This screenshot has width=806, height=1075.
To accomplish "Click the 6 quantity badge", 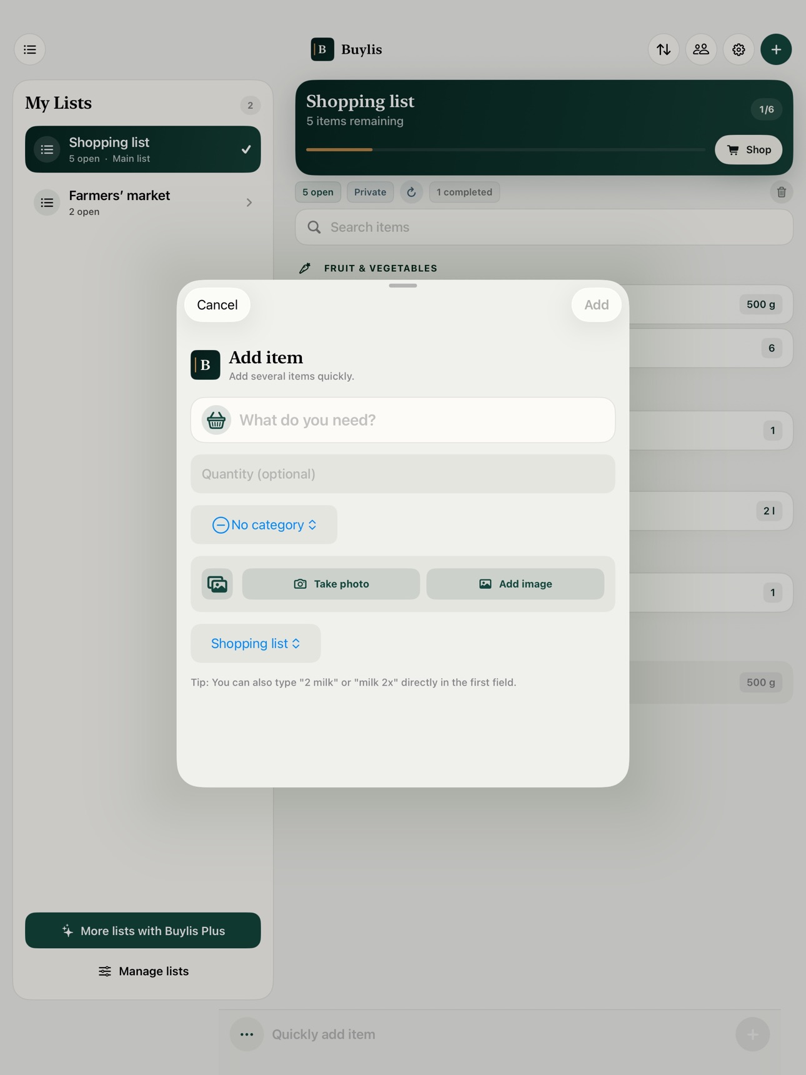I will point(772,348).
